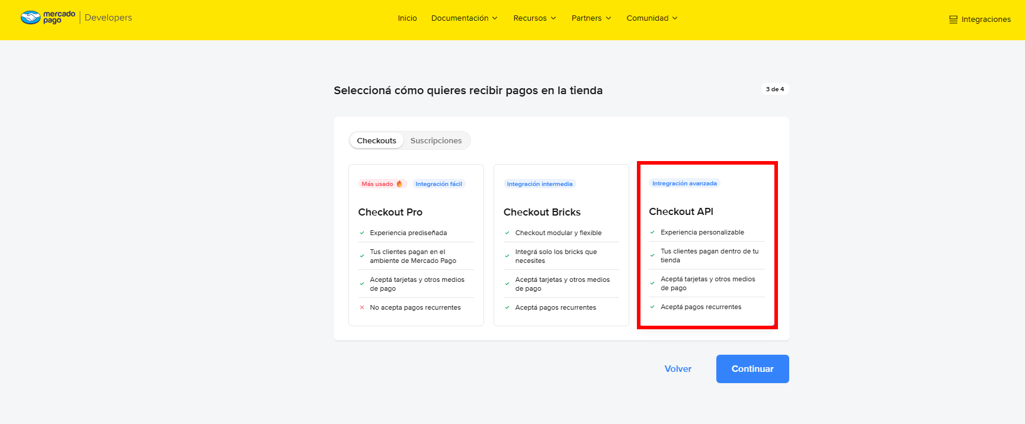This screenshot has height=424, width=1025.
Task: Expand the Documentación dropdown menu
Action: coord(465,18)
